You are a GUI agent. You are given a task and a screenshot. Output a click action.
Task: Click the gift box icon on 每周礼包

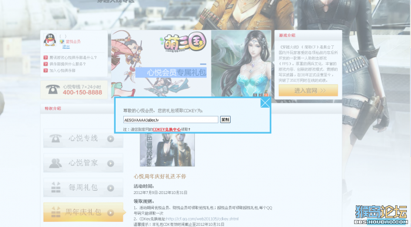click(56, 188)
